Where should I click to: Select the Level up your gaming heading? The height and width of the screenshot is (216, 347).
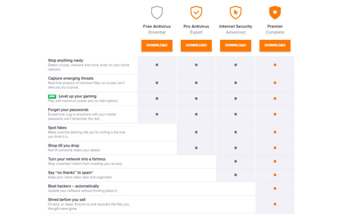pos(77,96)
